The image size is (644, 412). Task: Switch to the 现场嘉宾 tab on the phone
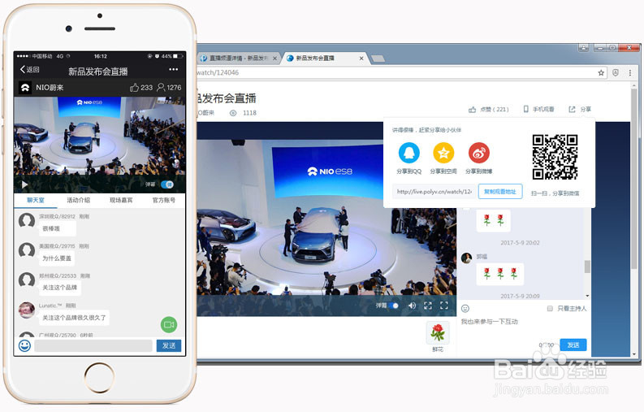121,200
